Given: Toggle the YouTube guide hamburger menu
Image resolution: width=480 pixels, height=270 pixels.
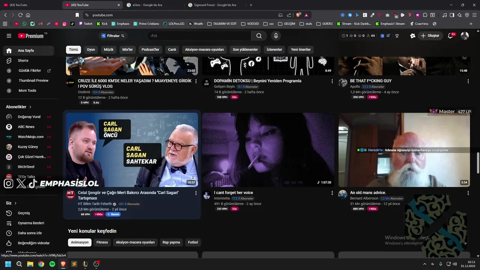Looking at the screenshot, I should click(9, 36).
